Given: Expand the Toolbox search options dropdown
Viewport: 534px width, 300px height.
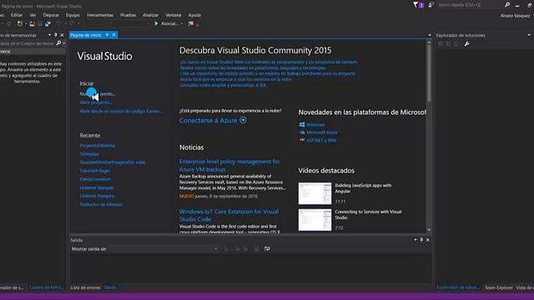Looking at the screenshot, I should [64, 43].
